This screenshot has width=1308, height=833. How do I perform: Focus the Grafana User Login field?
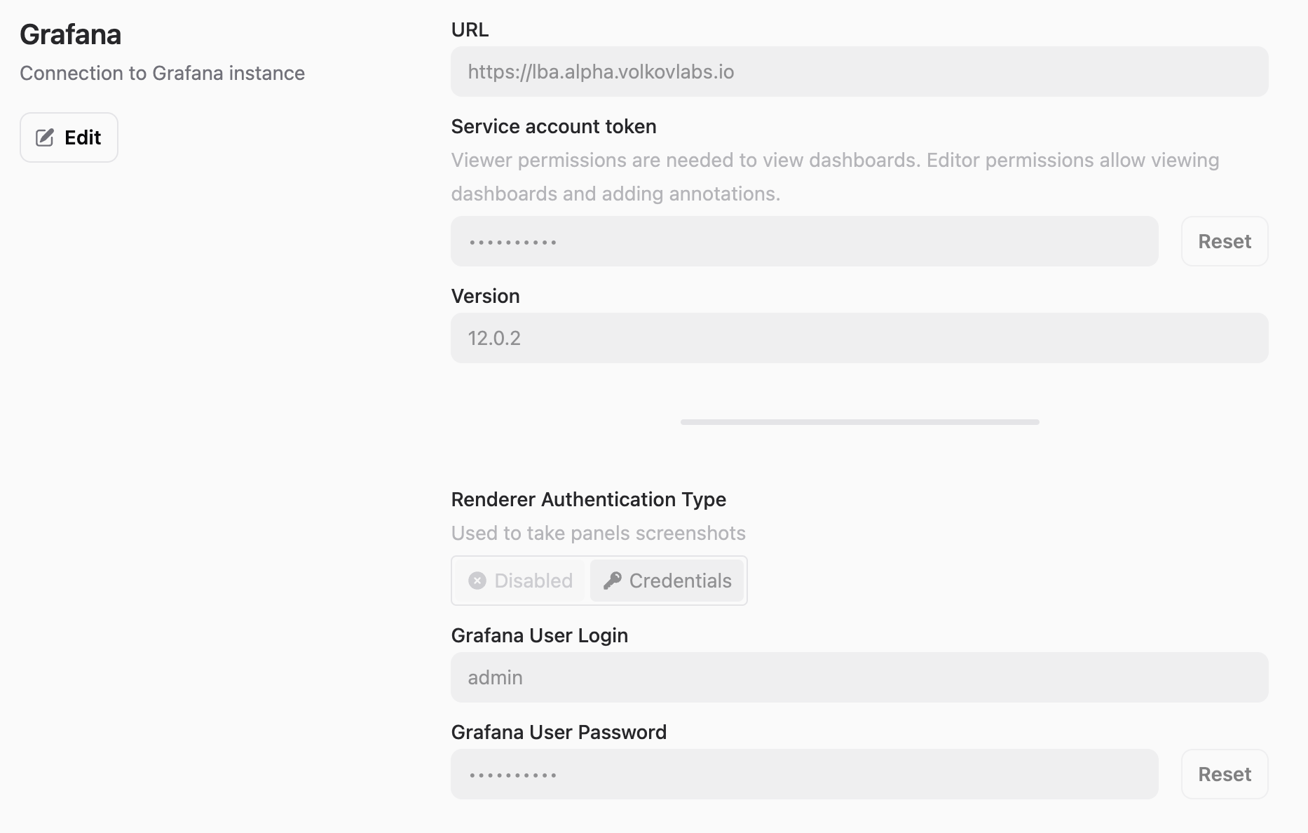click(859, 677)
